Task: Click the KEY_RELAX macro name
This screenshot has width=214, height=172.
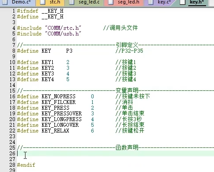Action: point(55,131)
